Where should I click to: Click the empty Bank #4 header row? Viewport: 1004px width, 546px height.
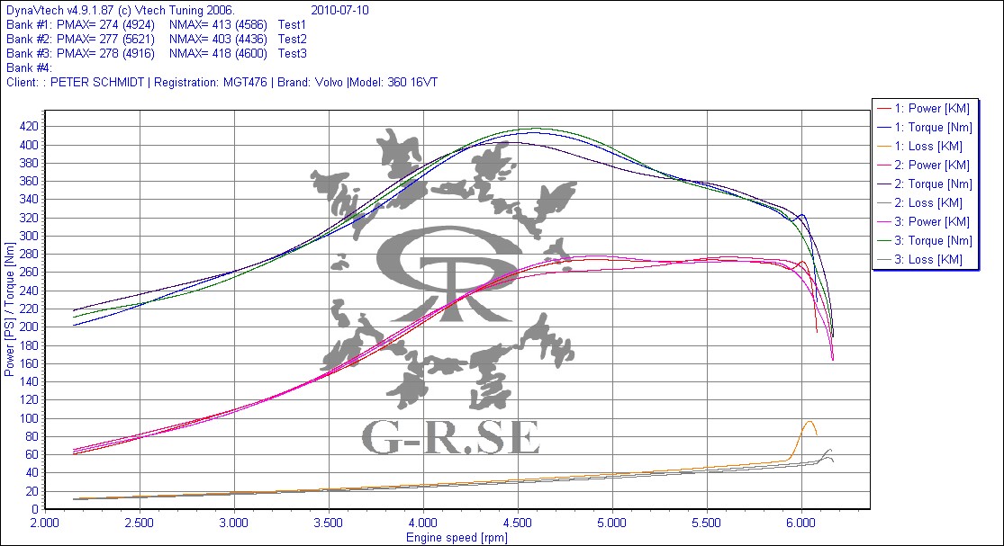(29, 68)
